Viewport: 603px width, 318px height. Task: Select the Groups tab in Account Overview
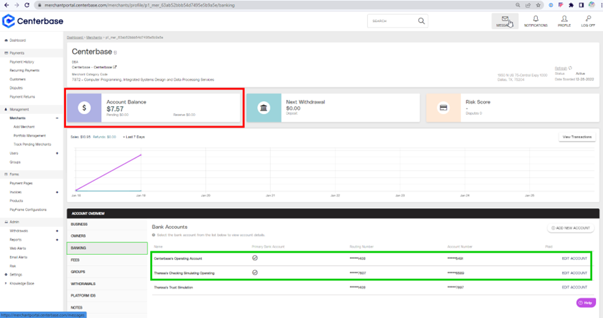pos(107,272)
